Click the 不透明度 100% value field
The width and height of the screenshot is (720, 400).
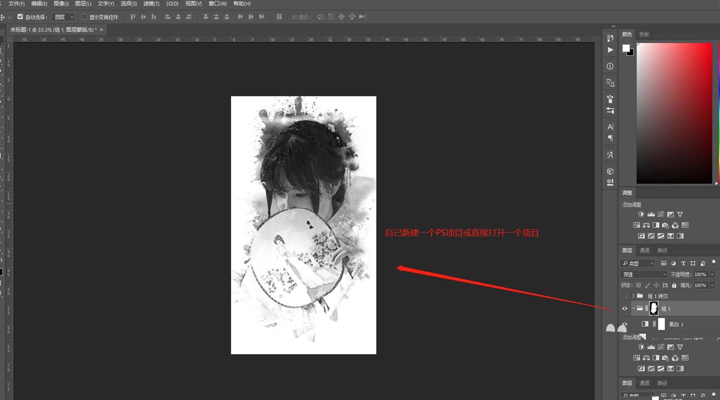[x=701, y=274]
